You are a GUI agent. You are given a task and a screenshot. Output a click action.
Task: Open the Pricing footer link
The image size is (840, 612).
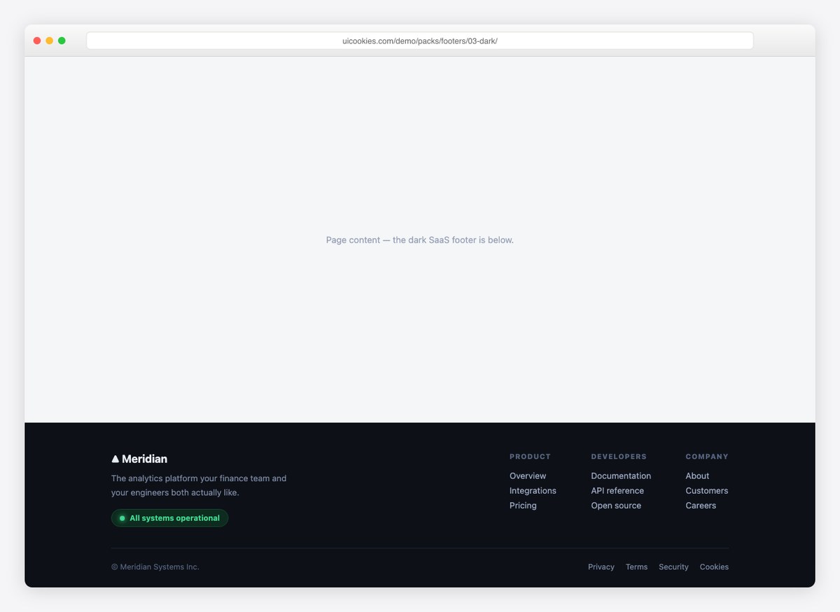[523, 505]
